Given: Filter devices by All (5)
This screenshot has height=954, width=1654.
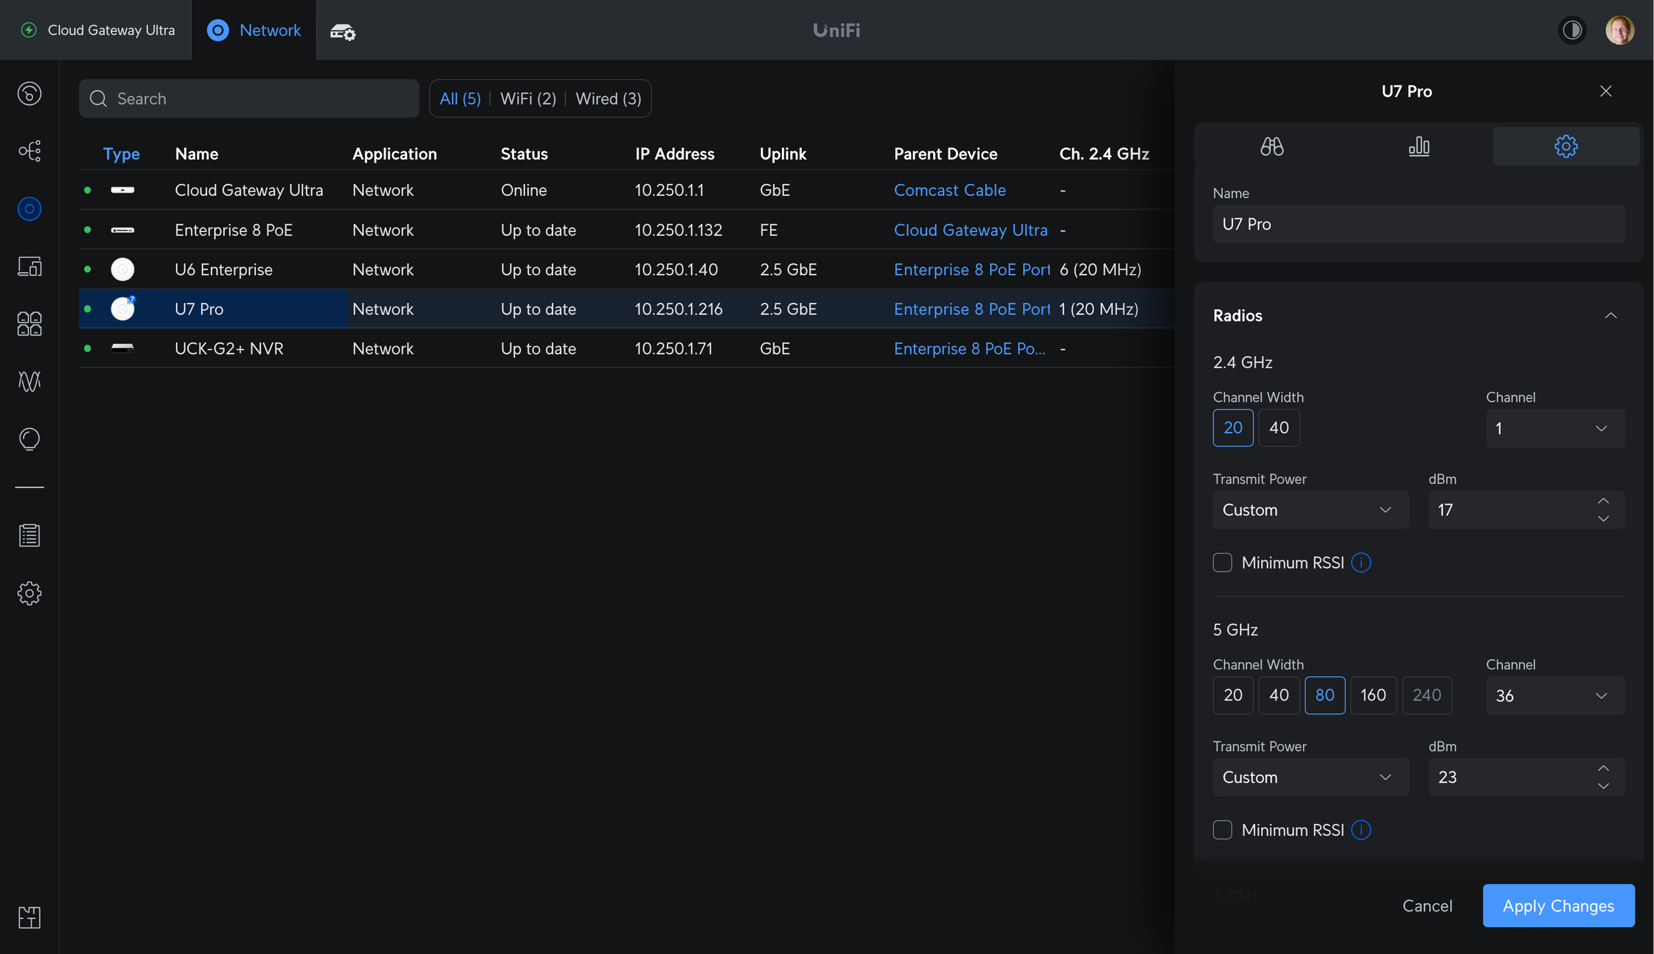Looking at the screenshot, I should click(x=460, y=99).
